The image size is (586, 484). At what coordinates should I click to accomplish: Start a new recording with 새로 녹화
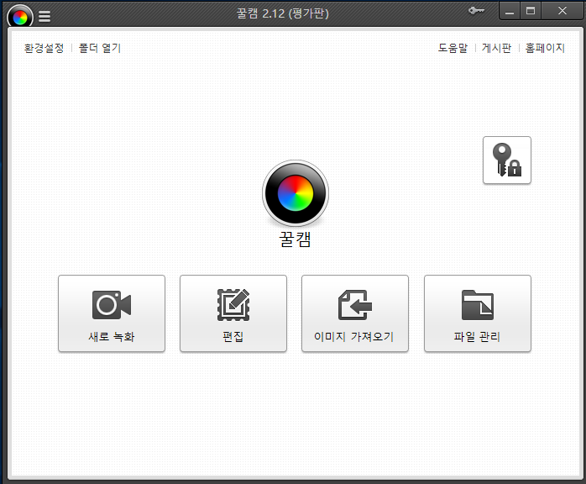[112, 313]
